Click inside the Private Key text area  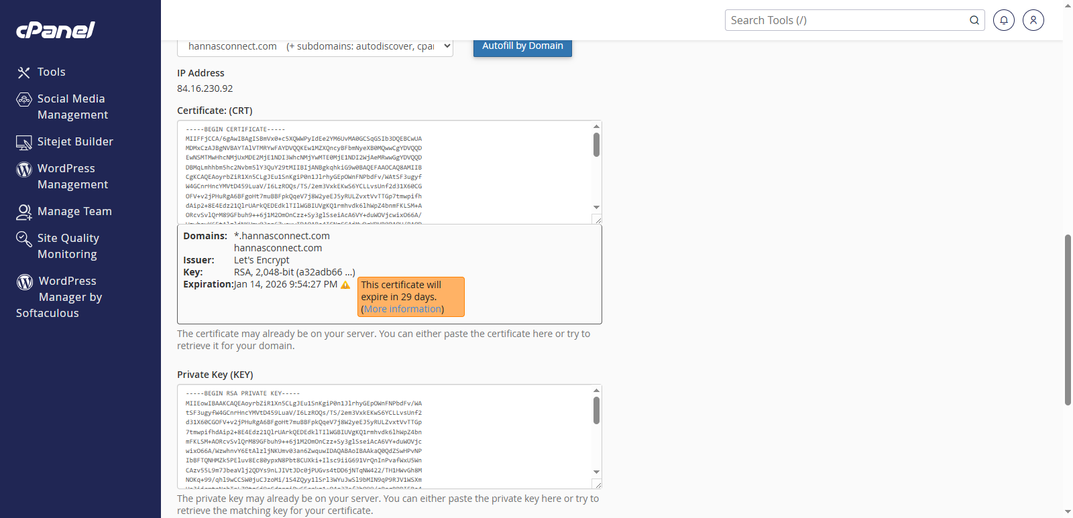[x=382, y=436]
